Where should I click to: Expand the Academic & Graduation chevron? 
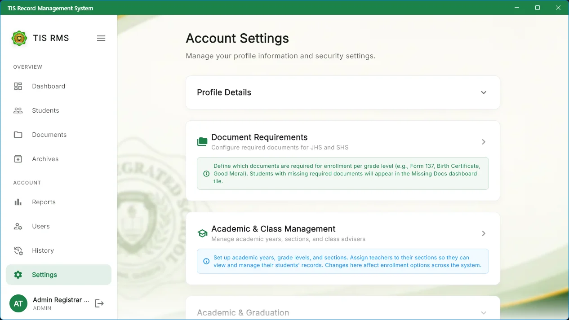click(x=484, y=313)
